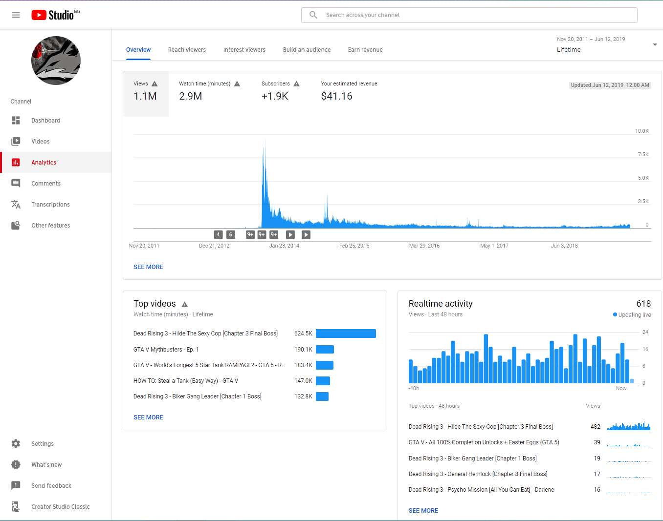Click the search magnifier icon
This screenshot has height=521, width=663.
313,15
